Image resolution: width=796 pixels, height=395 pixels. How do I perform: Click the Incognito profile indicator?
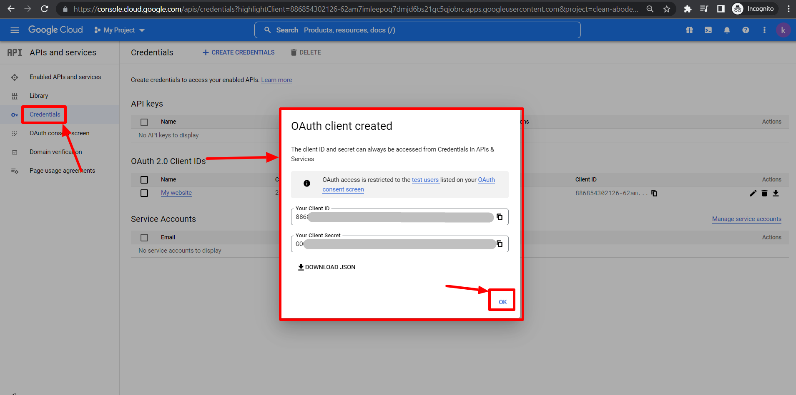[x=754, y=9]
